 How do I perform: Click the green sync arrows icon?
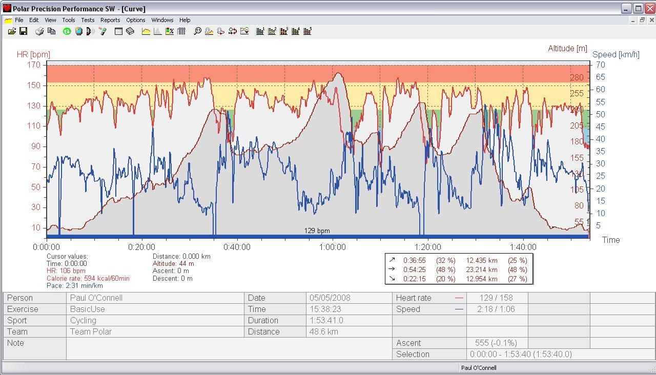[67, 32]
